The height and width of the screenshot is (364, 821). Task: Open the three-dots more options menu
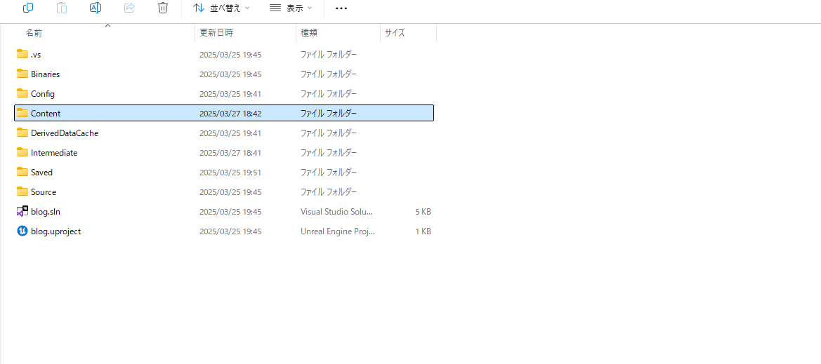click(341, 8)
